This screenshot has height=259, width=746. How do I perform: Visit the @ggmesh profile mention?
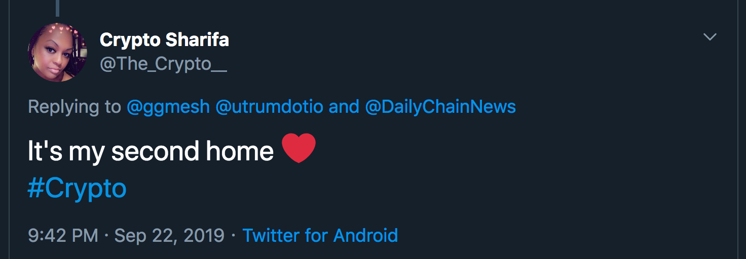[168, 107]
